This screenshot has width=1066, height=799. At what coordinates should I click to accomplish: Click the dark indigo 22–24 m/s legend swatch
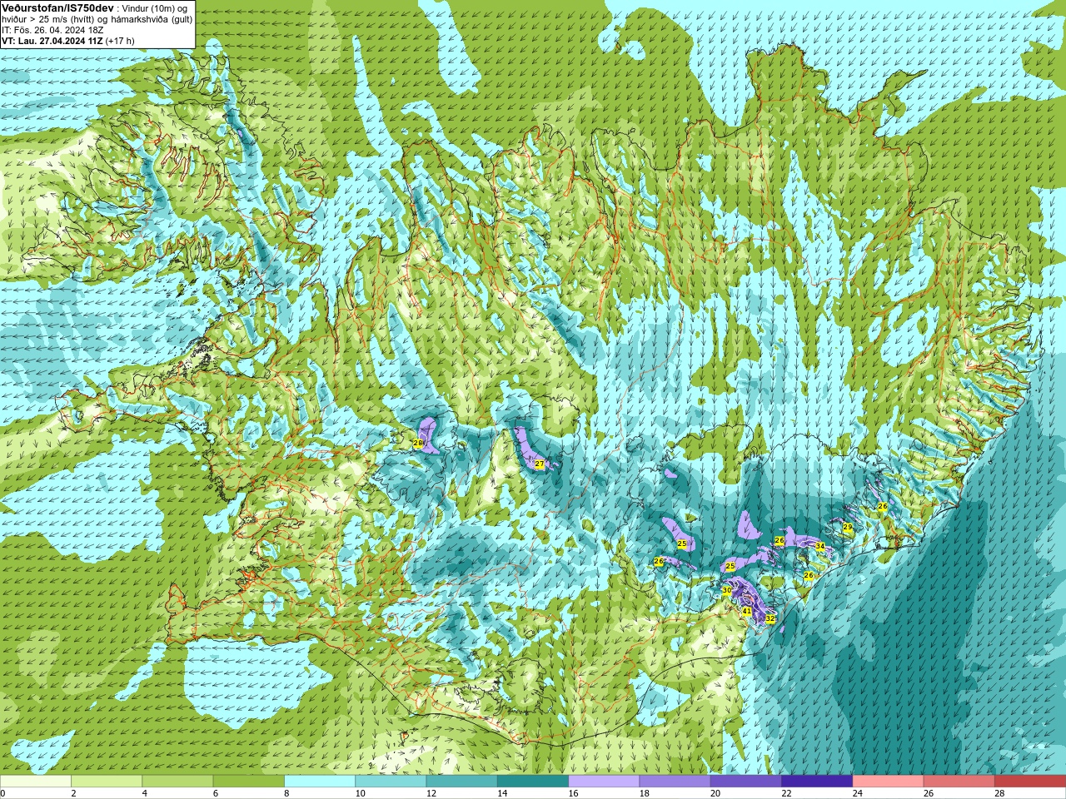(x=817, y=782)
